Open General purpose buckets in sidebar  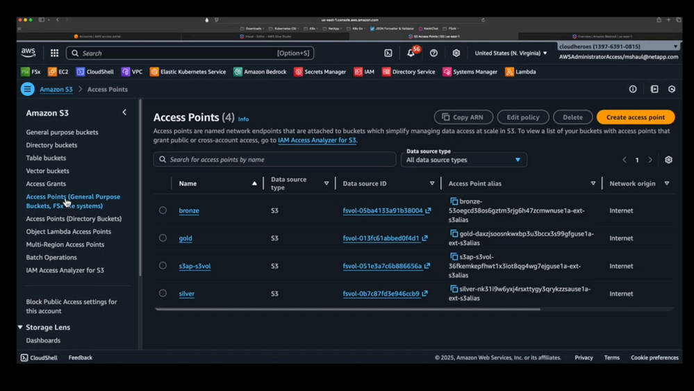click(x=62, y=132)
